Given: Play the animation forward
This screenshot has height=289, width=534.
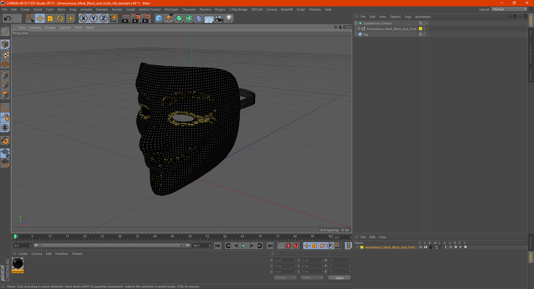Looking at the screenshot, I should [x=244, y=246].
